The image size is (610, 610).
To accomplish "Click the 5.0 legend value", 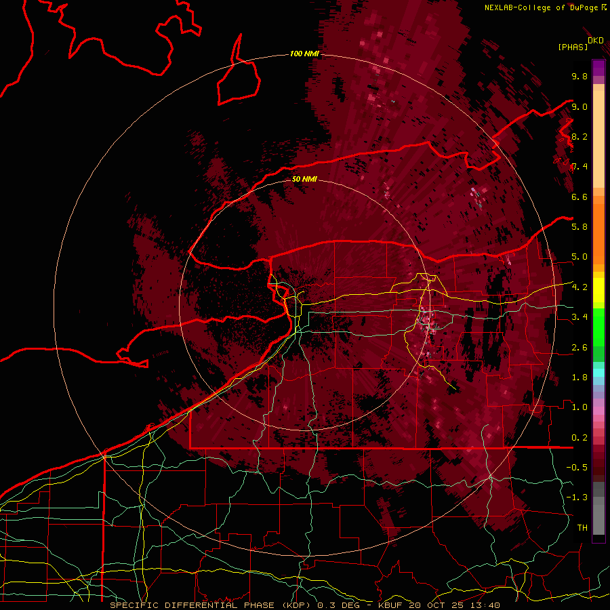I will click(x=579, y=257).
